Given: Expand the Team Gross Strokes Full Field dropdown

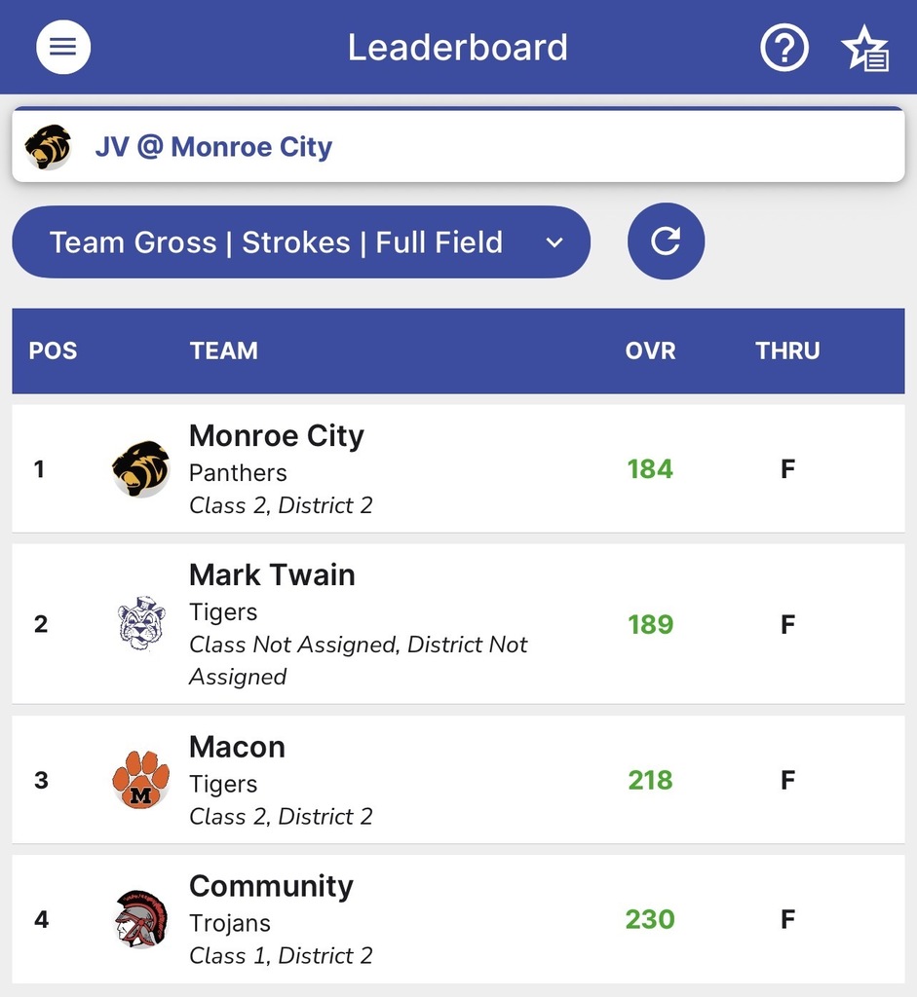Looking at the screenshot, I should (277, 242).
